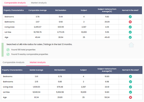
Task: Click Found 9 nearby comparable properties text
Action: coord(30,54)
